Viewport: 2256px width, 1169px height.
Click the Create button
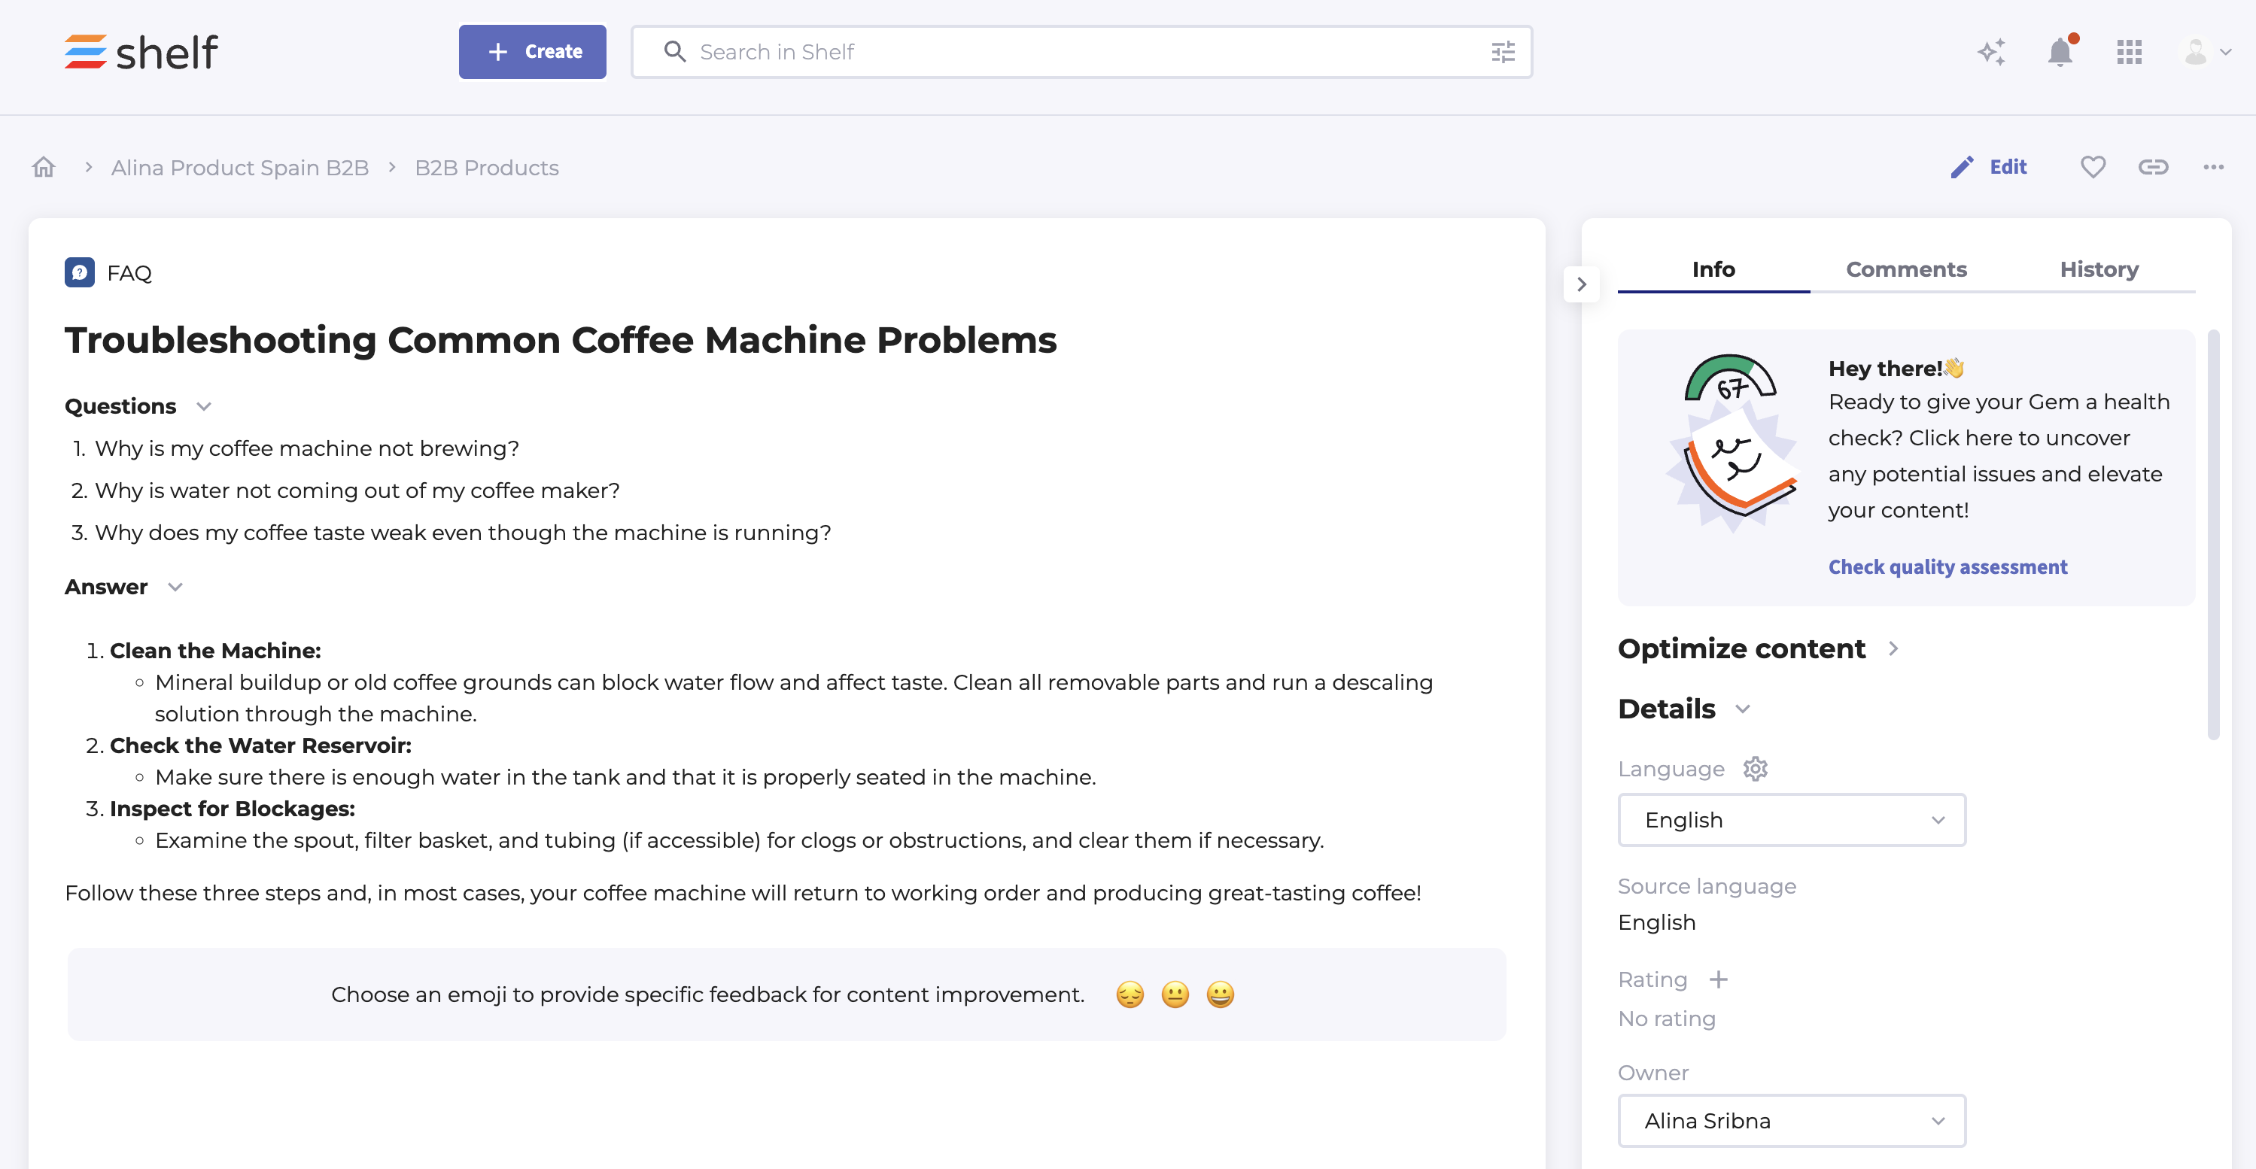pyautogui.click(x=531, y=52)
